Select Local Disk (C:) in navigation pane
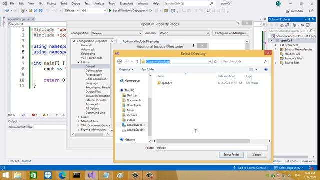 [133, 125]
